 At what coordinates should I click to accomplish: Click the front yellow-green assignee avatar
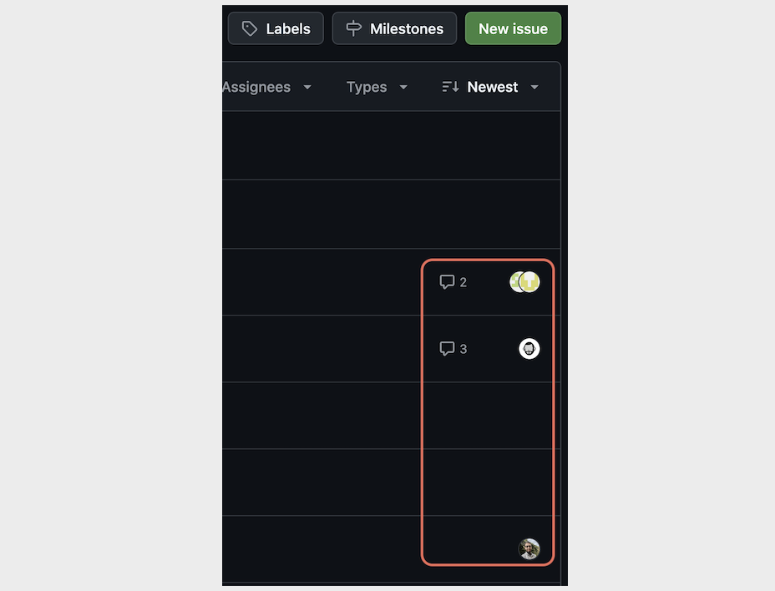529,281
